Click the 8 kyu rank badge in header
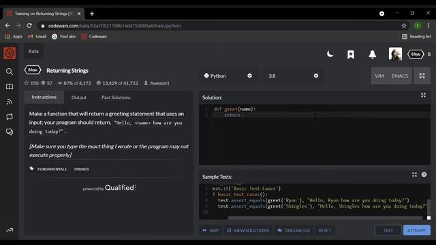436x245 pixels. click(416, 54)
